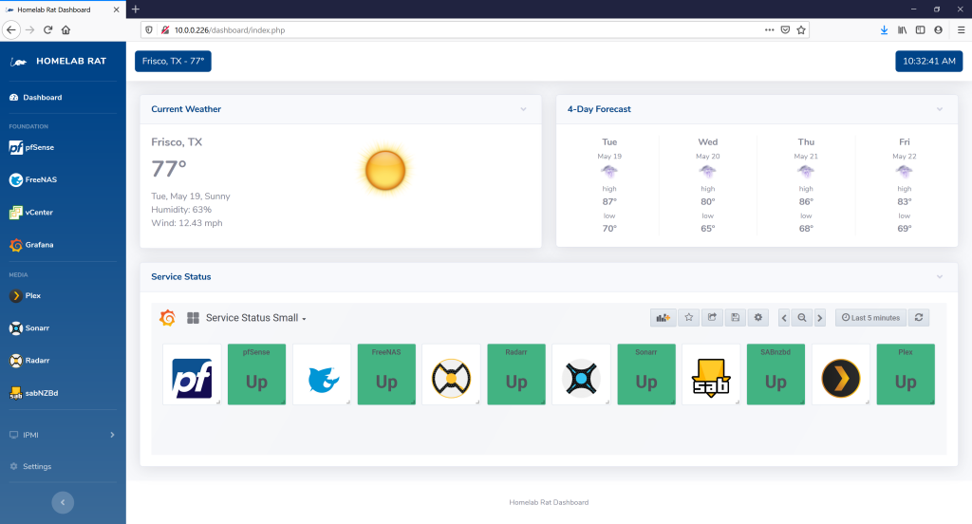Click the pfSense logo tile
The width and height of the screenshot is (972, 524).
192,375
